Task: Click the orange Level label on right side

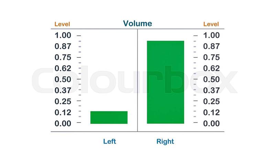Action: click(x=211, y=24)
